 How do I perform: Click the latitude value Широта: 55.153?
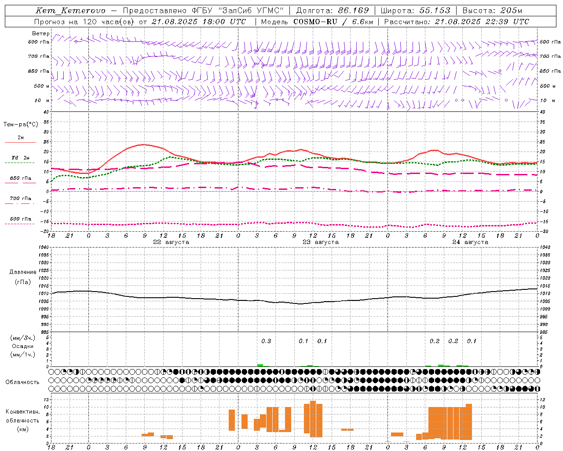[x=416, y=11]
